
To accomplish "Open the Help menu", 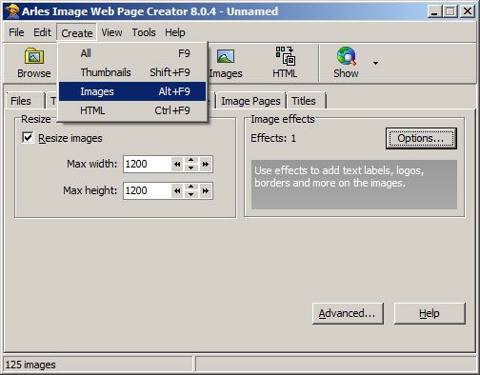I will pos(175,32).
